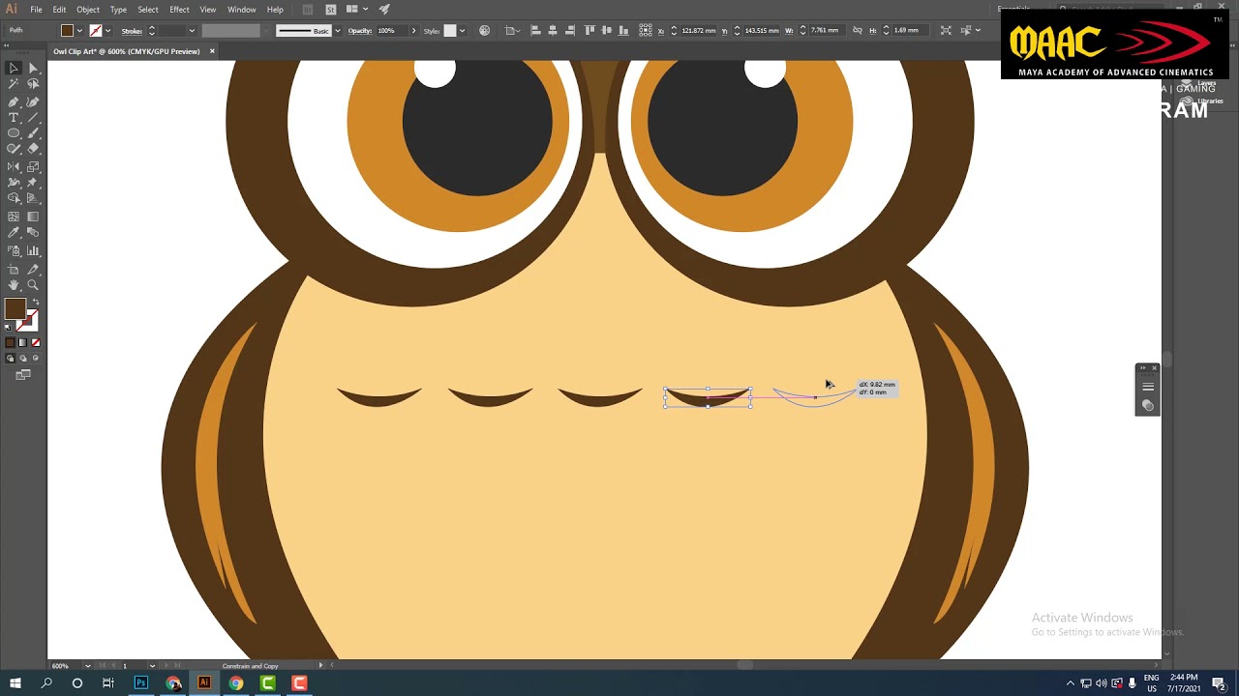Select the Hand tool

tap(14, 285)
